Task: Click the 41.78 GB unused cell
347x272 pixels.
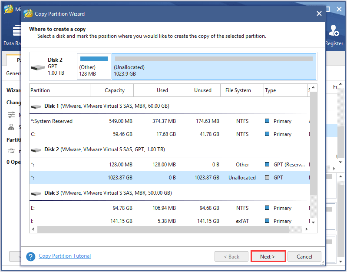Action: click(x=209, y=134)
